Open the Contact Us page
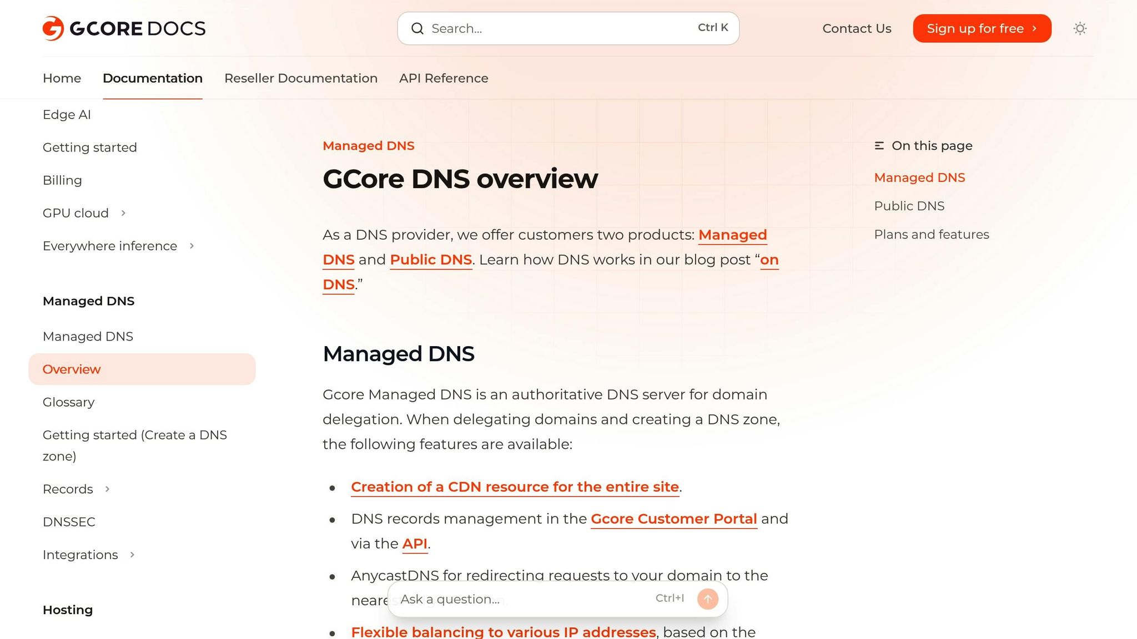The height and width of the screenshot is (639, 1137). (857, 28)
